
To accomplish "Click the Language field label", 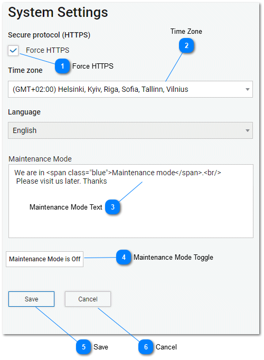I will (24, 112).
